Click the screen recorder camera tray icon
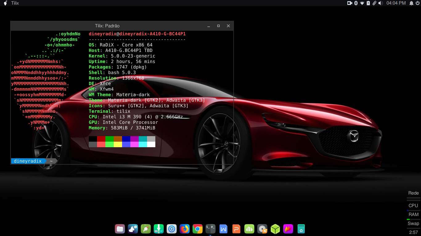The width and height of the screenshot is (421, 236). pos(349,3)
